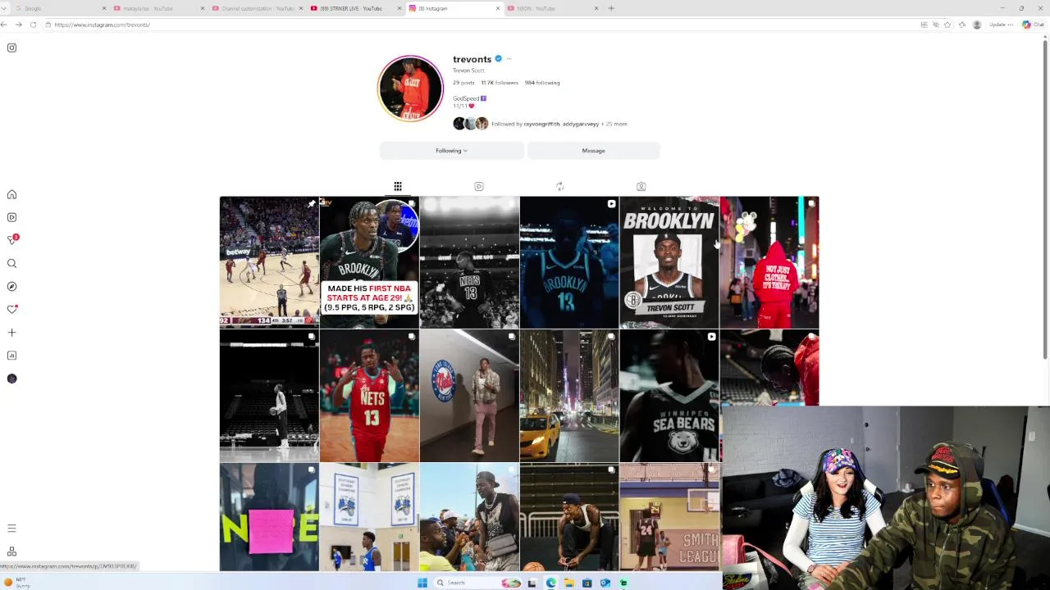
Task: Open the pinned basketball court game post
Action: click(269, 261)
